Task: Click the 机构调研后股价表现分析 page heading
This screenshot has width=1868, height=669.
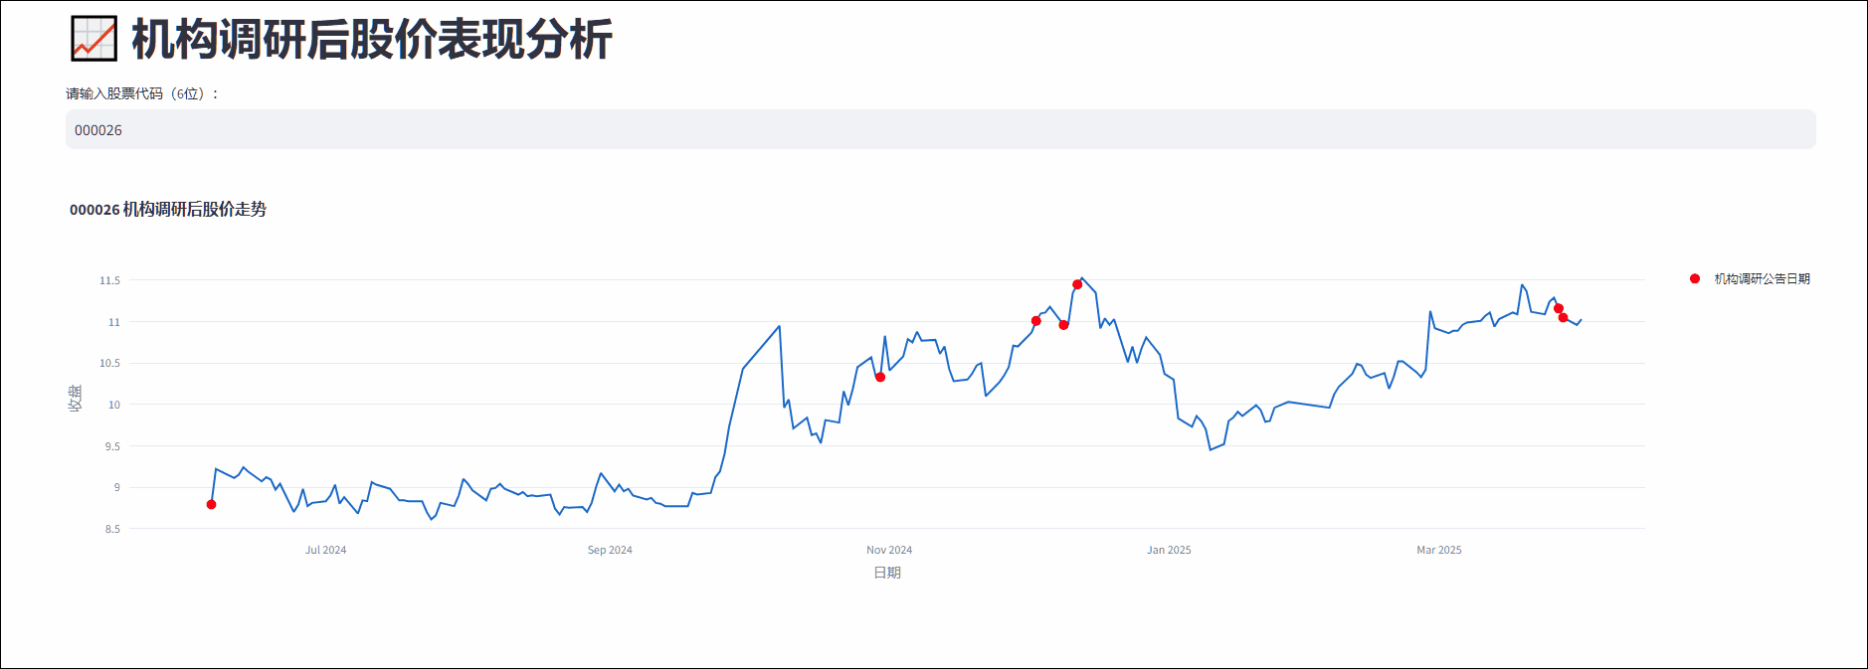Action: pyautogui.click(x=372, y=40)
